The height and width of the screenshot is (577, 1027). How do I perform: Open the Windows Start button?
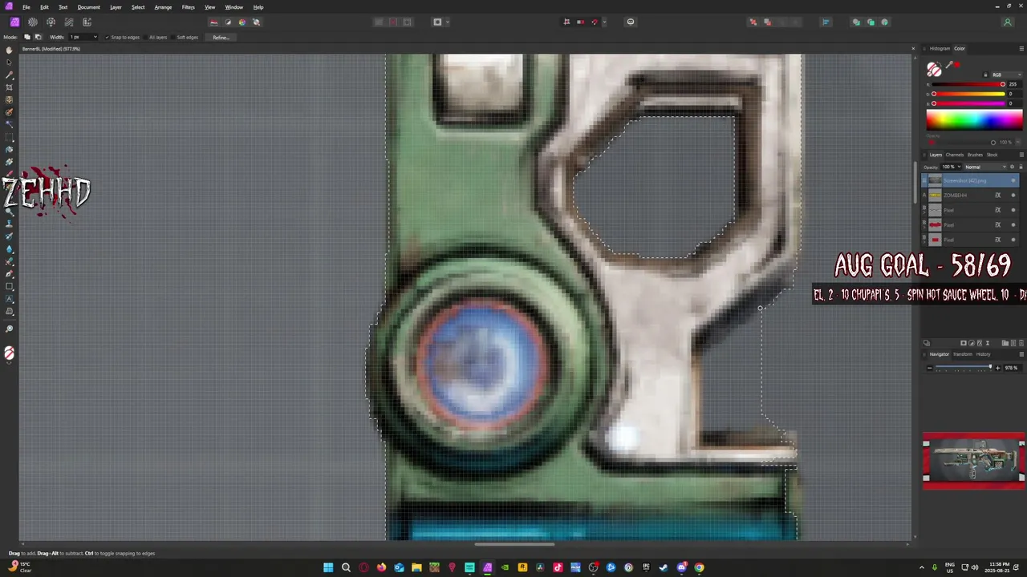click(x=328, y=567)
